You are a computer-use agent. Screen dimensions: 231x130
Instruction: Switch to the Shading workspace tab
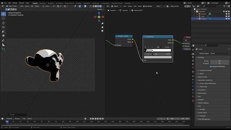point(78,3)
